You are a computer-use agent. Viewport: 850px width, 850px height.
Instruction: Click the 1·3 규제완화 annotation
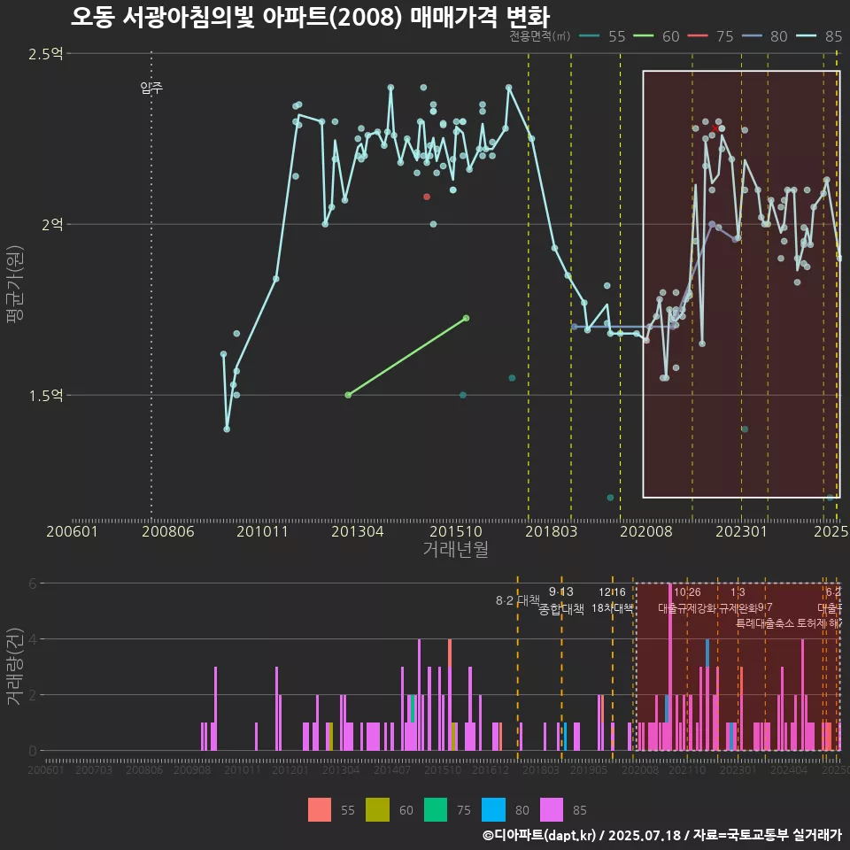tap(738, 600)
